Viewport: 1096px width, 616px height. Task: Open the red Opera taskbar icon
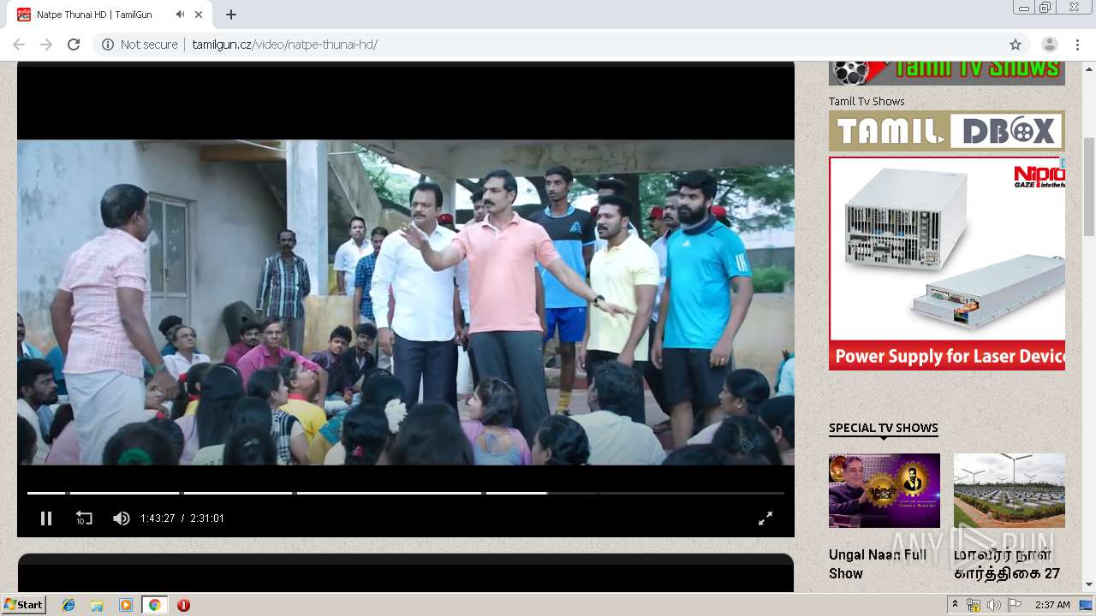183,605
